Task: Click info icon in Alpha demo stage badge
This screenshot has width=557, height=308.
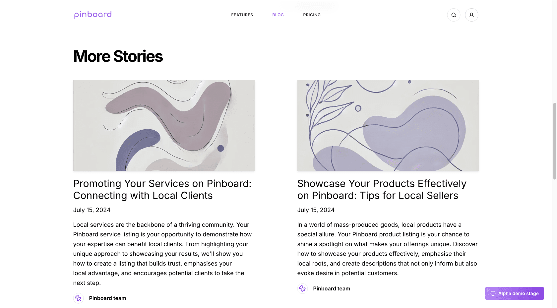Action: tap(493, 293)
